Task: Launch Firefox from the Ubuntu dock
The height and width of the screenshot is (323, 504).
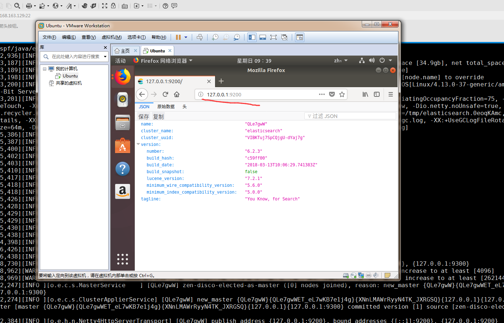Action: pyautogui.click(x=123, y=77)
